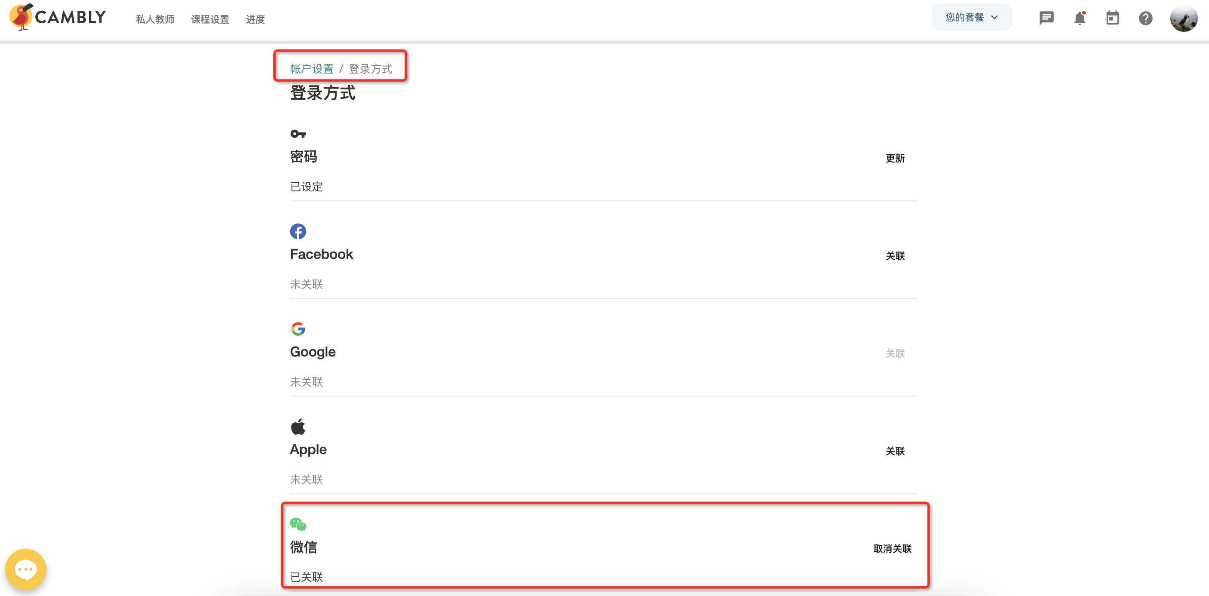
Task: Click the WeChat logo icon
Action: tap(298, 524)
